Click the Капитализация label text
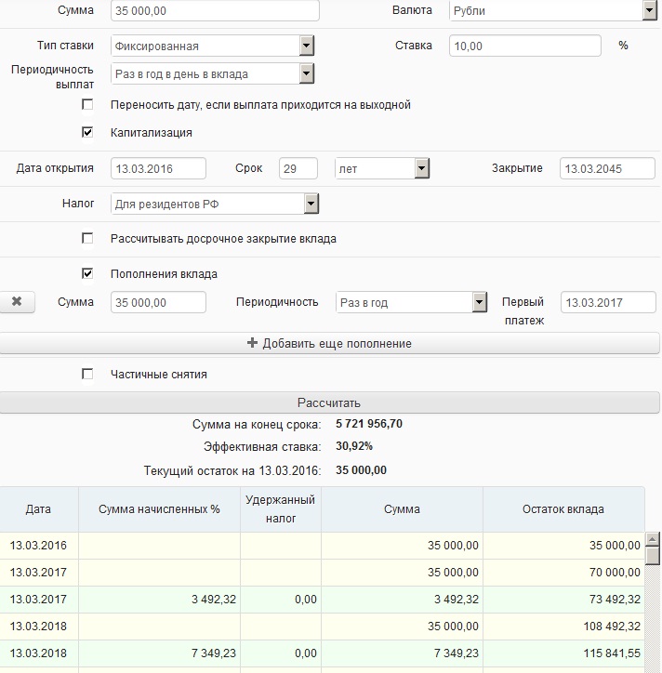This screenshot has width=662, height=673. point(152,133)
